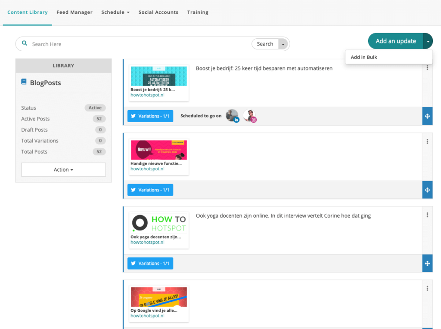Screen dimensions: 441x329
Task: Select Add in Bulk menu option
Action: (364, 57)
